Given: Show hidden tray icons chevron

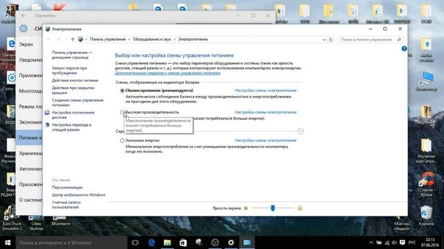Looking at the screenshot, I should pos(371,243).
